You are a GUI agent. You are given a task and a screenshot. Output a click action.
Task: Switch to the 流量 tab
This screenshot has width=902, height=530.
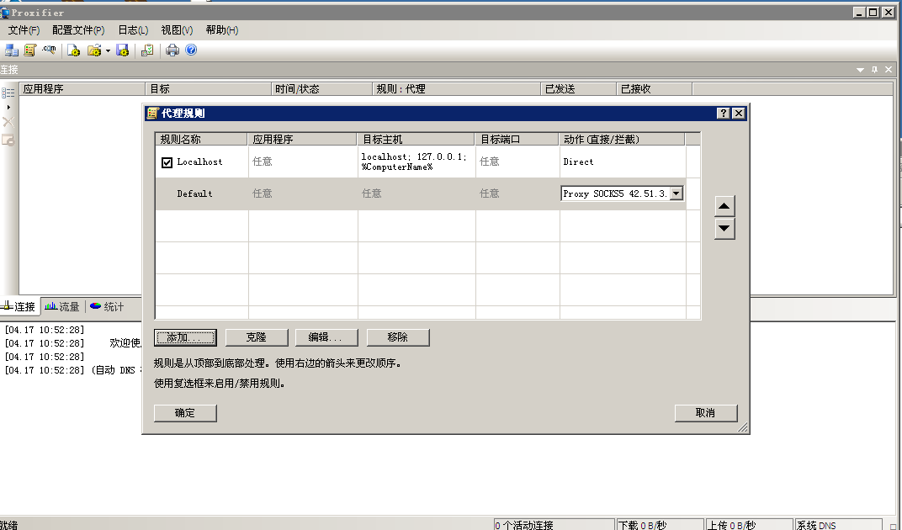coord(64,307)
